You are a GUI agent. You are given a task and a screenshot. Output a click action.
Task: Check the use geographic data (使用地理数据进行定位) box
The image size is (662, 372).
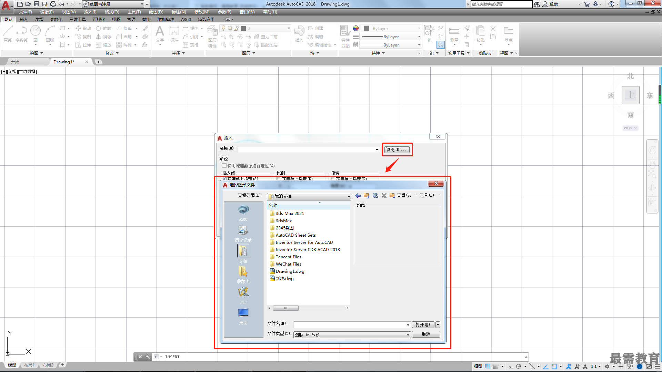224,166
